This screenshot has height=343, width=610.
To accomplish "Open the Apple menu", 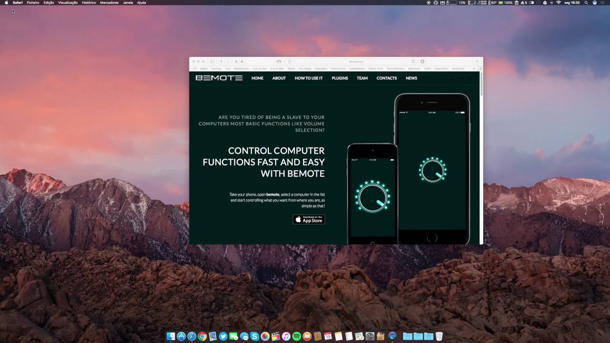I will (7, 2).
